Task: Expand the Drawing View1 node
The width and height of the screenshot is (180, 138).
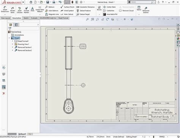Action: pos(13,44)
